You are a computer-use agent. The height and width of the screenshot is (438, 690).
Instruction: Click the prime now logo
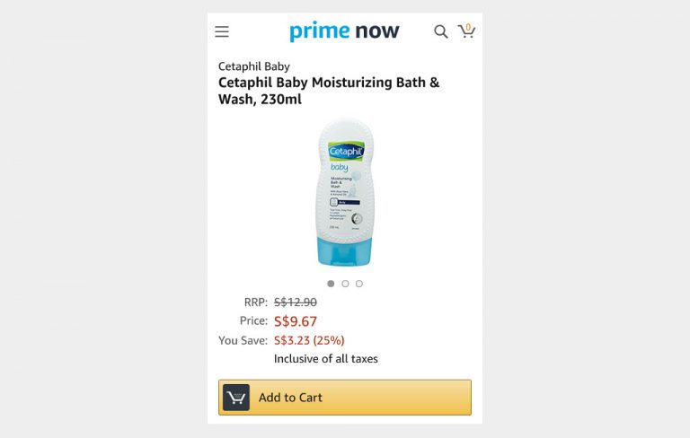[x=344, y=31]
